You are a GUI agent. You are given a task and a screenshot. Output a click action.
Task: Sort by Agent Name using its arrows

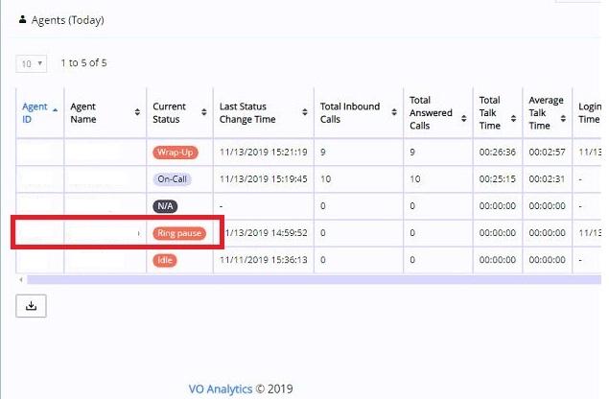pyautogui.click(x=138, y=113)
